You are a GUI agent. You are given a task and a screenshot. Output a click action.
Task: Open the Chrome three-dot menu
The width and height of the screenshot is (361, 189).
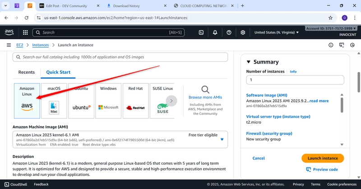[x=355, y=18]
